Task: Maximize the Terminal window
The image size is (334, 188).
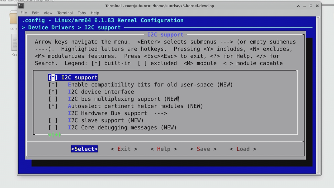Action: pos(311,6)
